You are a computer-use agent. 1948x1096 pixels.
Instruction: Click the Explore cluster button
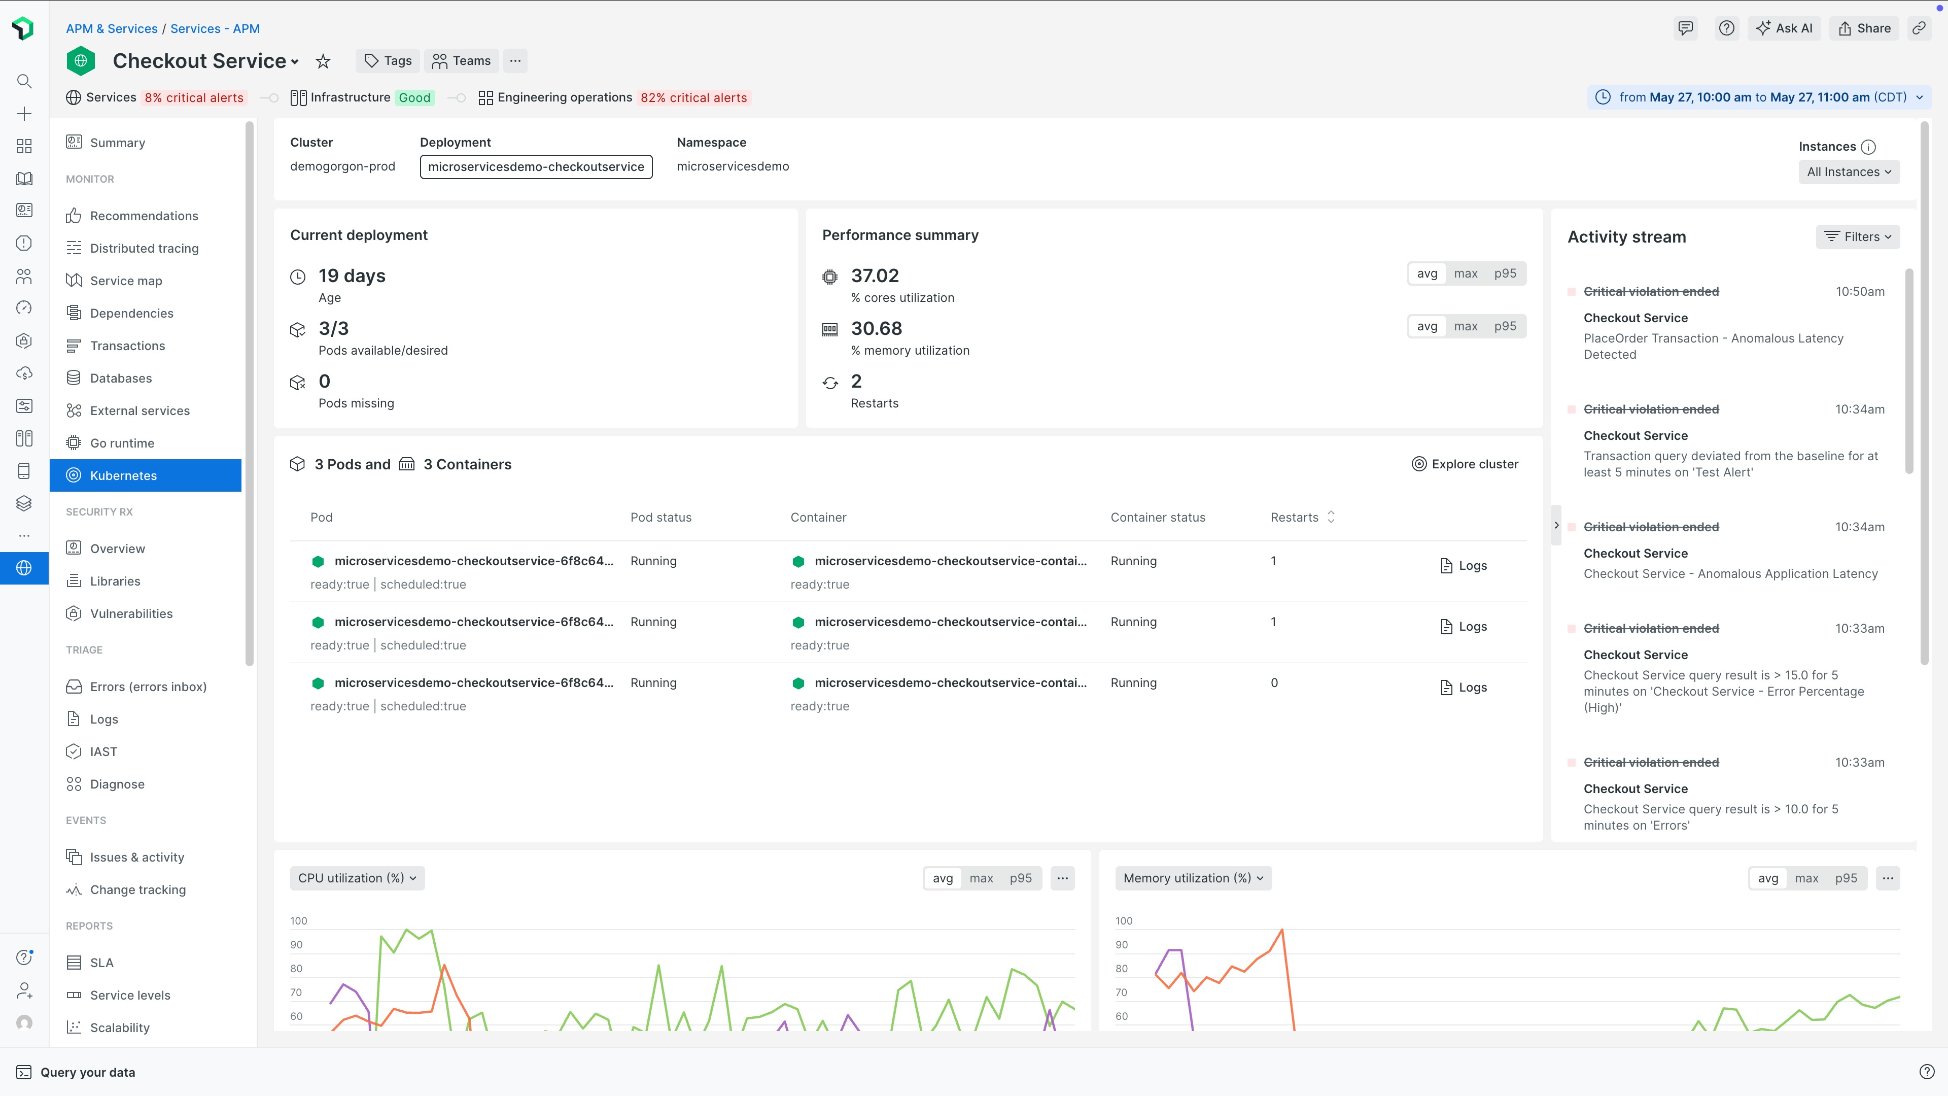pyautogui.click(x=1465, y=464)
